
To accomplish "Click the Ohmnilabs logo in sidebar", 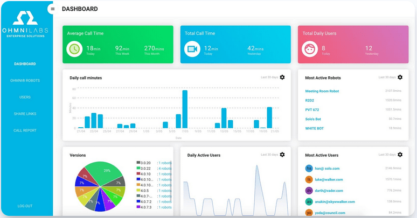I will pos(25,24).
